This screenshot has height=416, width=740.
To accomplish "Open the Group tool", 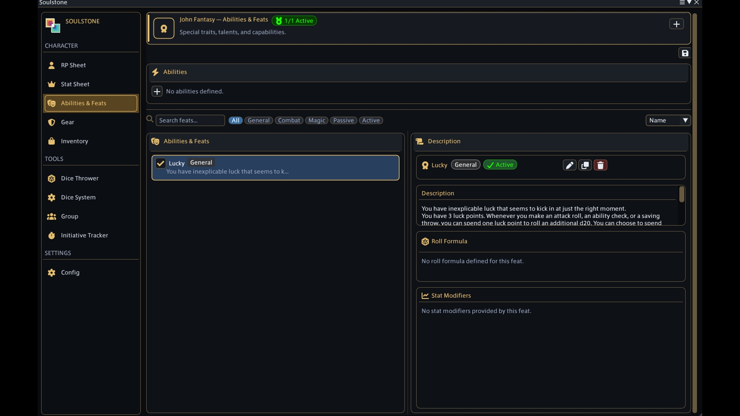I will (x=91, y=216).
